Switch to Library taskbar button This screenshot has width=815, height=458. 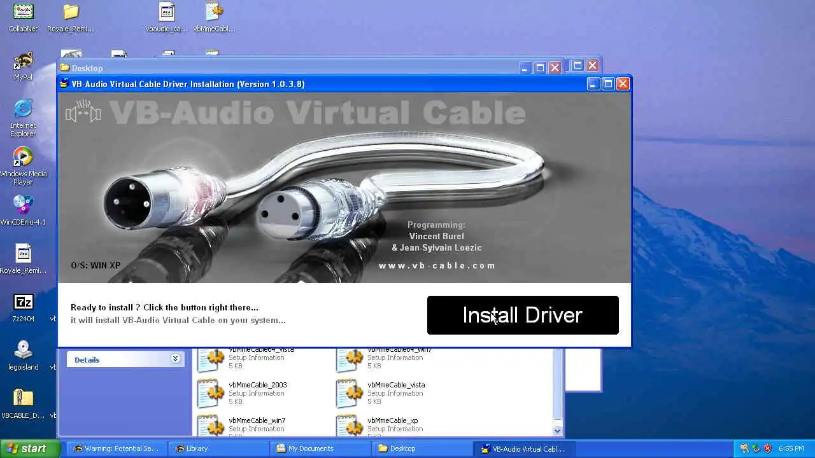tap(217, 448)
